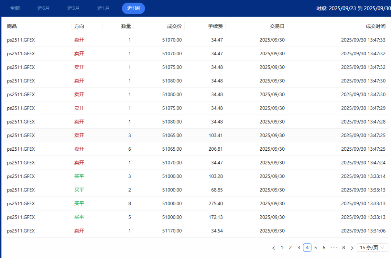Click quantity 5 cell
This screenshot has width=391, height=258.
pyautogui.click(x=130, y=217)
